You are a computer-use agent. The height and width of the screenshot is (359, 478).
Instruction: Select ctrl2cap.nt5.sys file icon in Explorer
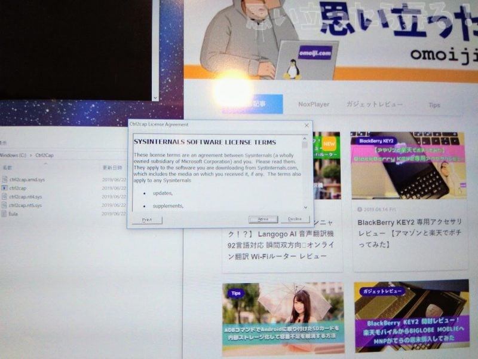click(x=4, y=205)
